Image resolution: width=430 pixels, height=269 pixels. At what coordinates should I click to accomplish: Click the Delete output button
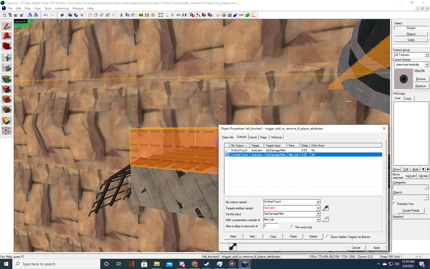click(313, 236)
